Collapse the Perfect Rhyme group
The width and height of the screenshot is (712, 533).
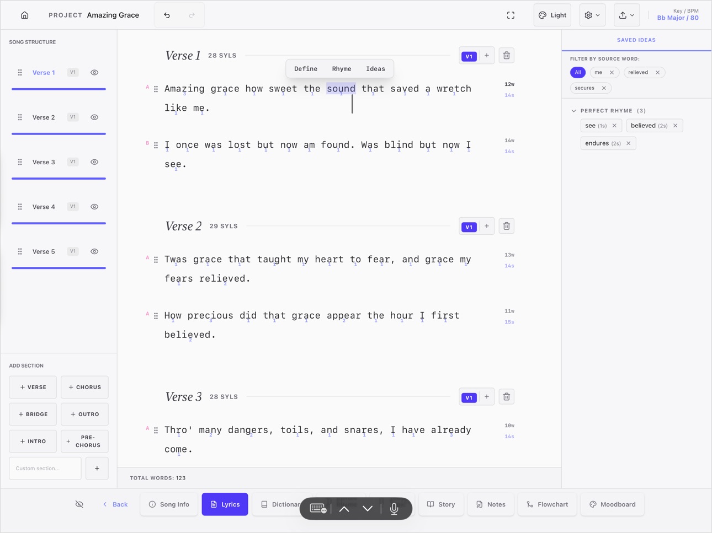point(574,111)
